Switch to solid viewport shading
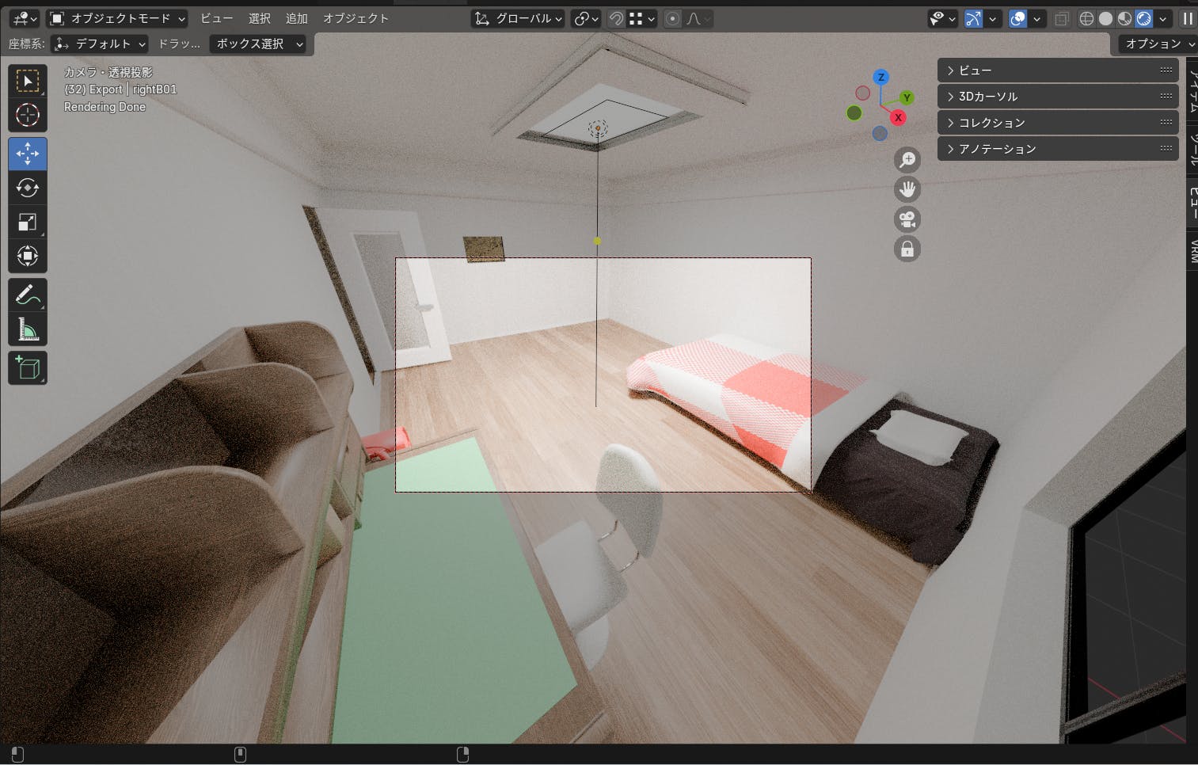This screenshot has width=1198, height=765. coord(1105,18)
